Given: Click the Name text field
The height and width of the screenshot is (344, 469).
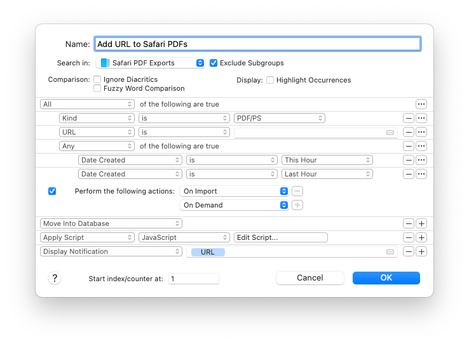Looking at the screenshot, I should pyautogui.click(x=257, y=44).
